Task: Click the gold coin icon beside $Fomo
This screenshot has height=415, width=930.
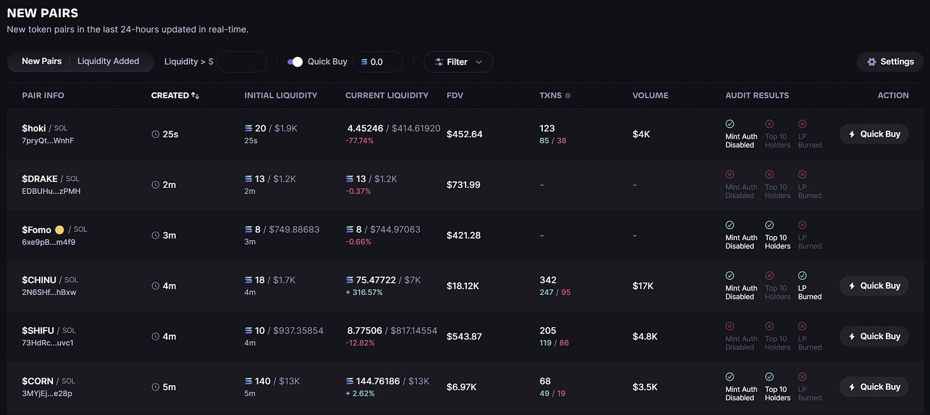Action: point(59,230)
